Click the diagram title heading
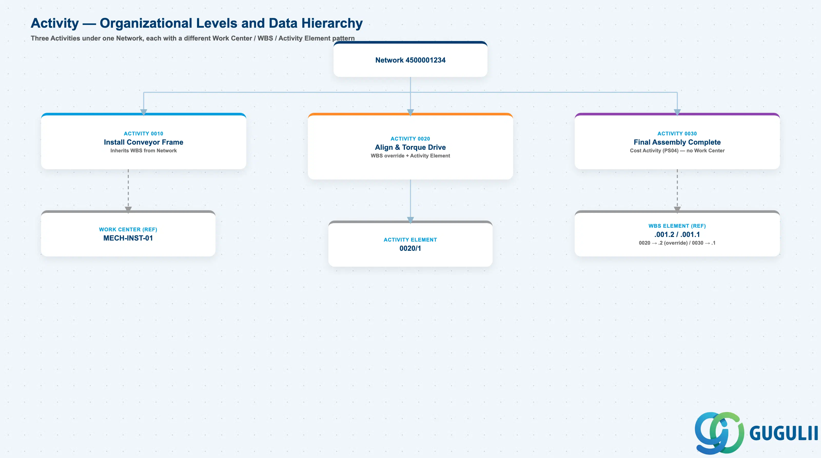The height and width of the screenshot is (458, 821). pyautogui.click(x=197, y=23)
